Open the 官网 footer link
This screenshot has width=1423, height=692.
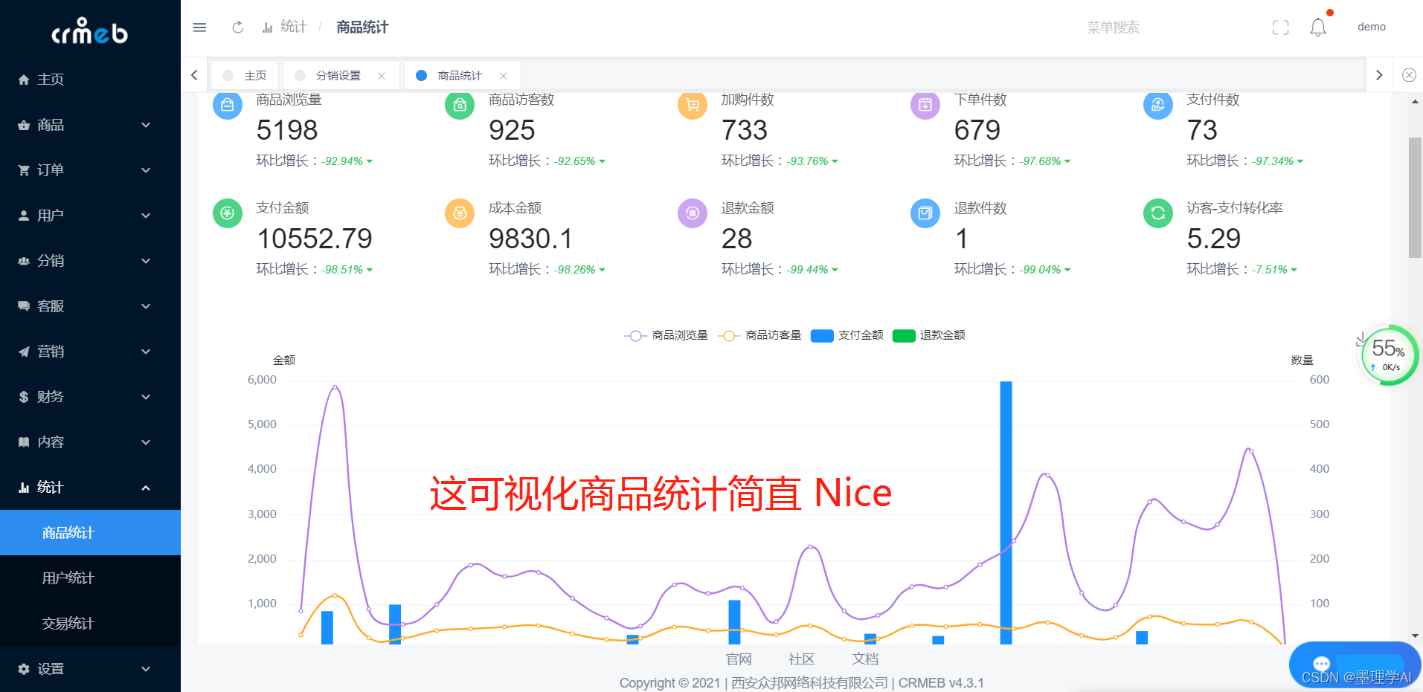pyautogui.click(x=739, y=659)
